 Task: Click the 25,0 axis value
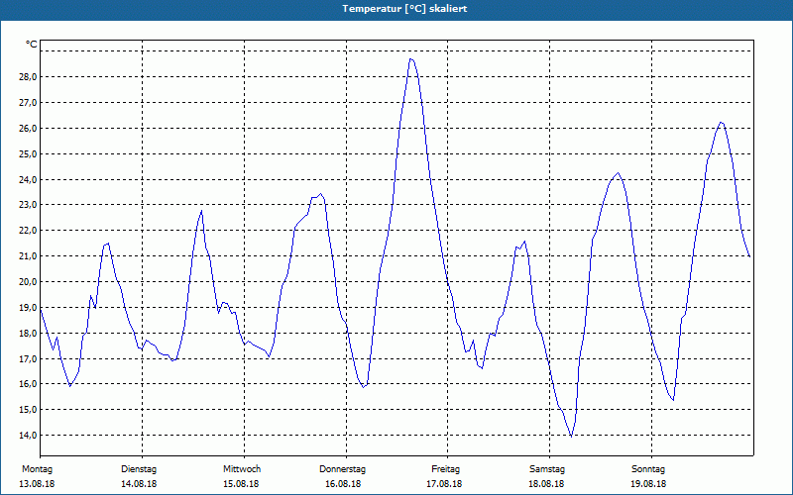click(27, 153)
